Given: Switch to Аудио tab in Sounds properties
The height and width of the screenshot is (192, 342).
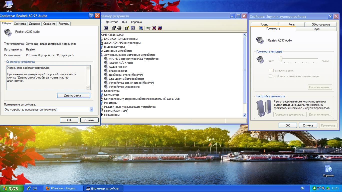Looking at the screenshot, I should click(264, 24).
